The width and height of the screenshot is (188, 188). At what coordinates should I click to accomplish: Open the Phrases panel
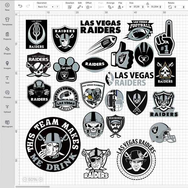[x=7, y=94]
